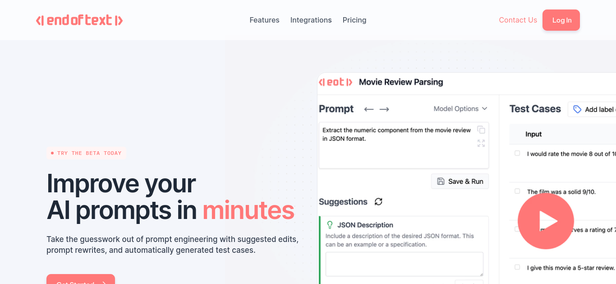Viewport: 616px width, 284px height.
Task: Click the eot logo beside Movie Review Parsing
Action: coord(335,82)
